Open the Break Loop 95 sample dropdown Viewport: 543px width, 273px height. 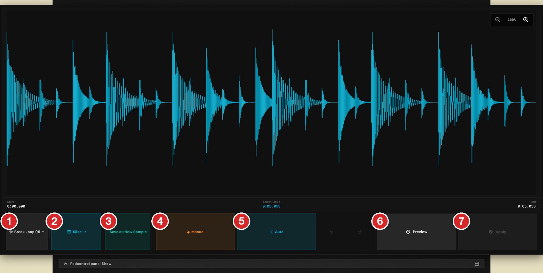(x=27, y=232)
